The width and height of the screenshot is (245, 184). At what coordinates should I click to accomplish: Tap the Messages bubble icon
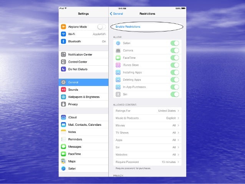click(63, 147)
